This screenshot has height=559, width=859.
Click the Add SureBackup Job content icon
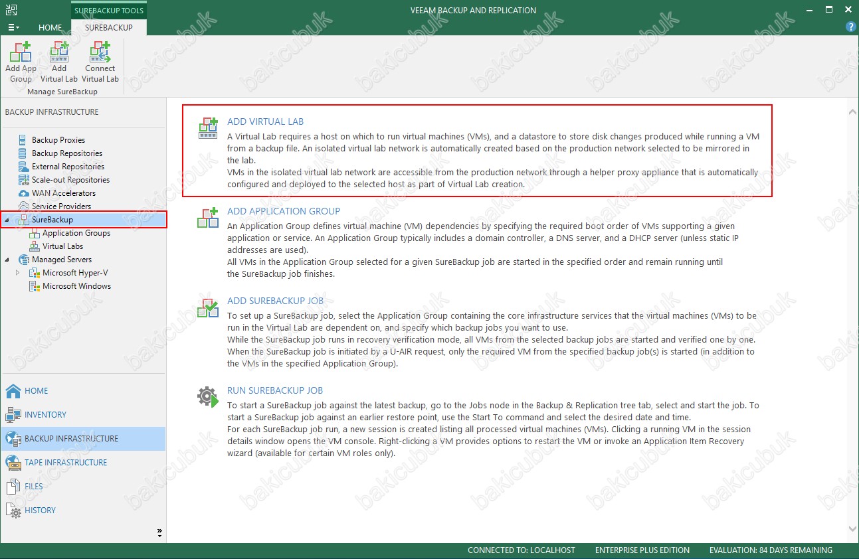(208, 307)
